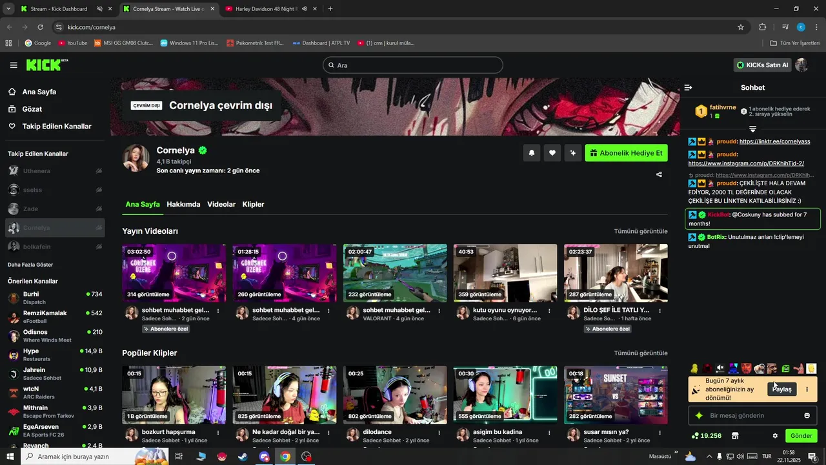Image resolution: width=826 pixels, height=465 pixels.
Task: Open chat settings gear
Action: click(x=775, y=436)
